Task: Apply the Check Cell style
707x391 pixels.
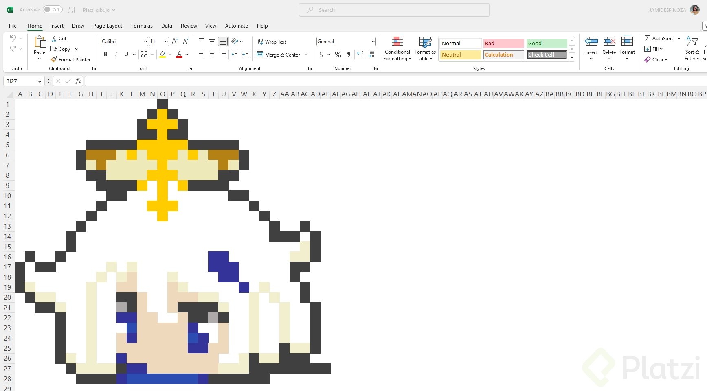Action: [x=547, y=55]
